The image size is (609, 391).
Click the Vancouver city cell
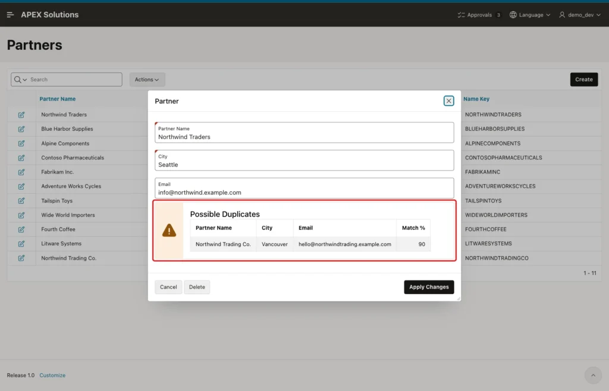click(x=275, y=244)
